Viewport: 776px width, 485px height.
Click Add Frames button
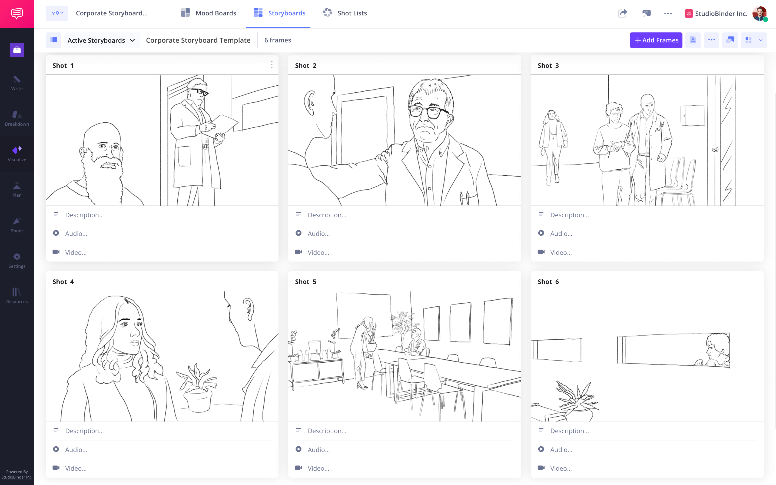(x=656, y=40)
